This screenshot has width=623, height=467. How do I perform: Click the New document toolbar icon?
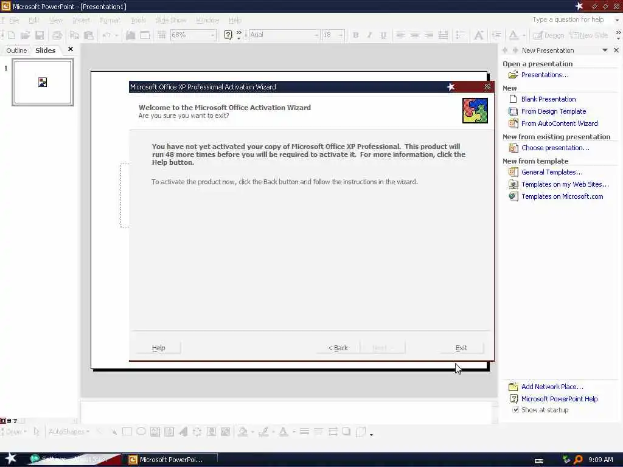(11, 35)
